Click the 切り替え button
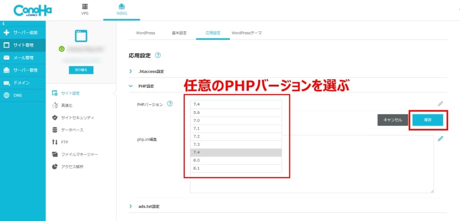The width and height of the screenshot is (460, 221). 81,70
